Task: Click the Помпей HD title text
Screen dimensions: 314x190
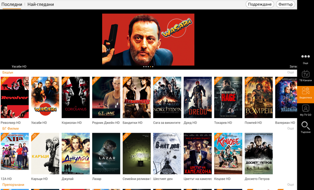Action: 253,123
